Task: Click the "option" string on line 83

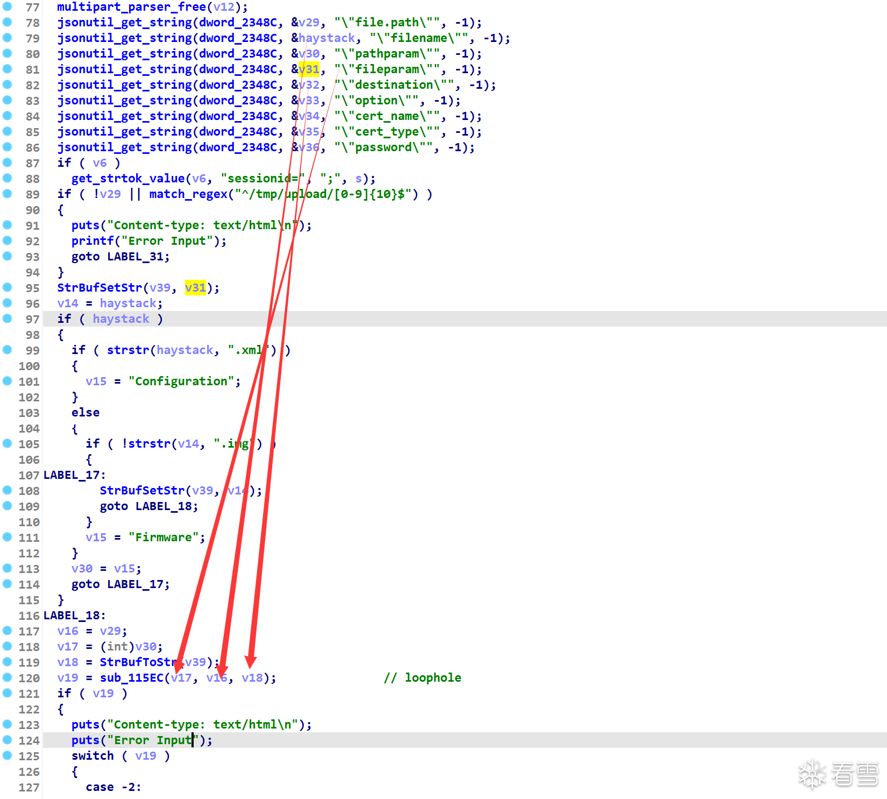Action: click(377, 101)
